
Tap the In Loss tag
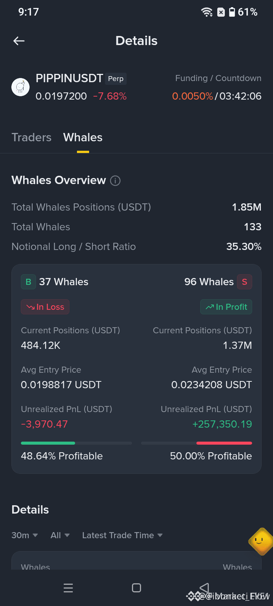(45, 307)
